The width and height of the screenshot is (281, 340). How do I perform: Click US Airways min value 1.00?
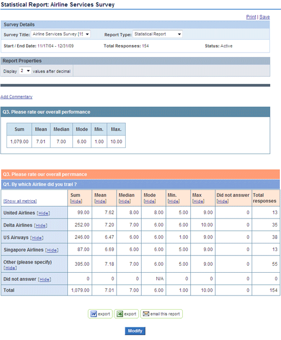coord(183,237)
